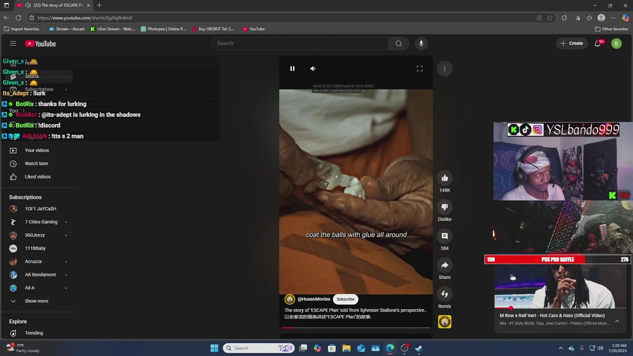Viewport: 633px width, 356px height.
Task: Open the Windows Start menu
Action: click(x=214, y=348)
